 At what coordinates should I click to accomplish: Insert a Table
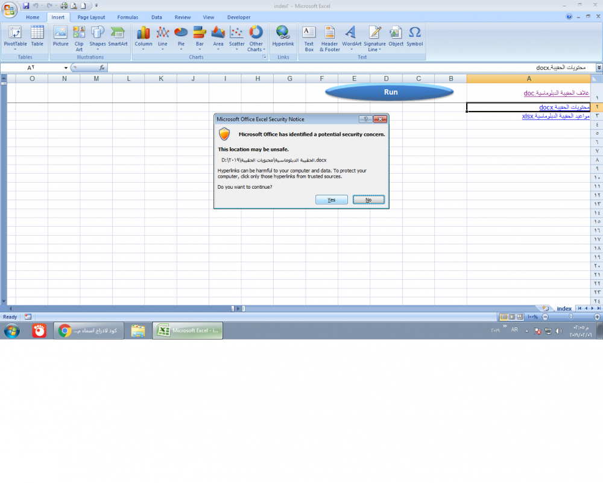point(37,38)
